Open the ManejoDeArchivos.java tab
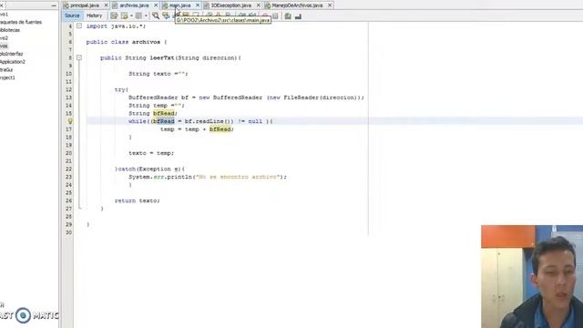 pyautogui.click(x=297, y=5)
